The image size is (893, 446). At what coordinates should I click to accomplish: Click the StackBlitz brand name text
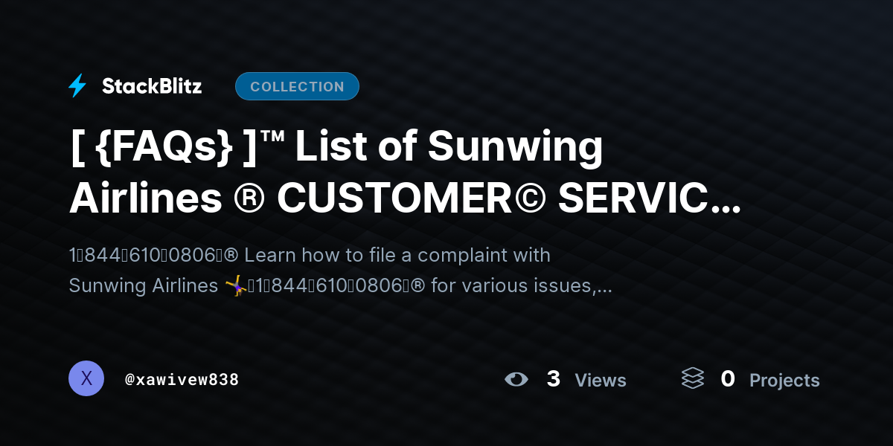click(x=152, y=86)
